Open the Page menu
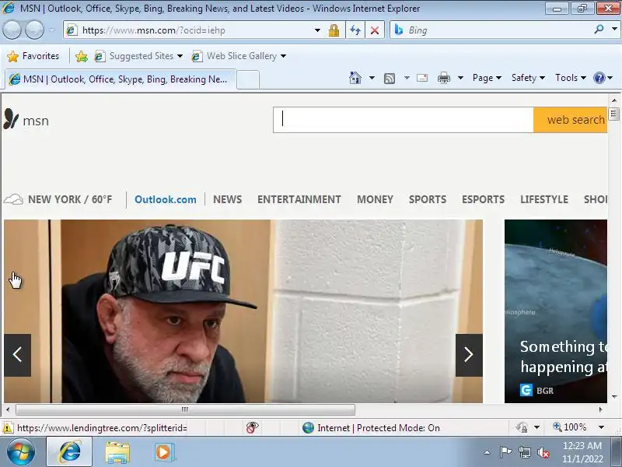The width and height of the screenshot is (622, 467). pyautogui.click(x=487, y=78)
